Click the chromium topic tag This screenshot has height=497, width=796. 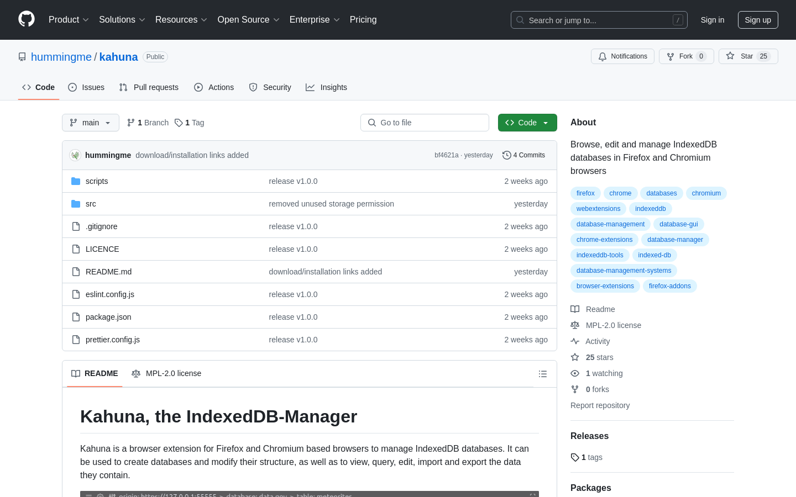706,193
